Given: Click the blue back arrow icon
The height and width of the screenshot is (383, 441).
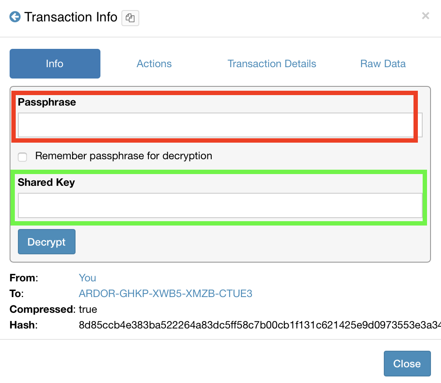Looking at the screenshot, I should [x=15, y=17].
